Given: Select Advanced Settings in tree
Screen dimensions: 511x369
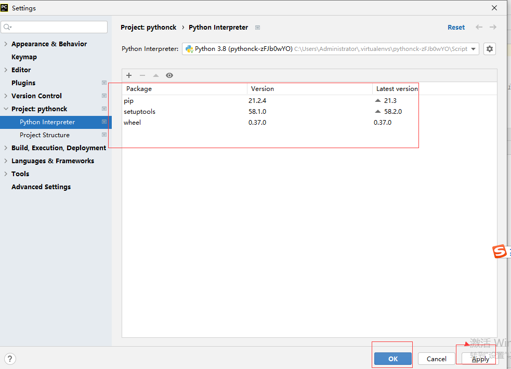Looking at the screenshot, I should (x=41, y=187).
